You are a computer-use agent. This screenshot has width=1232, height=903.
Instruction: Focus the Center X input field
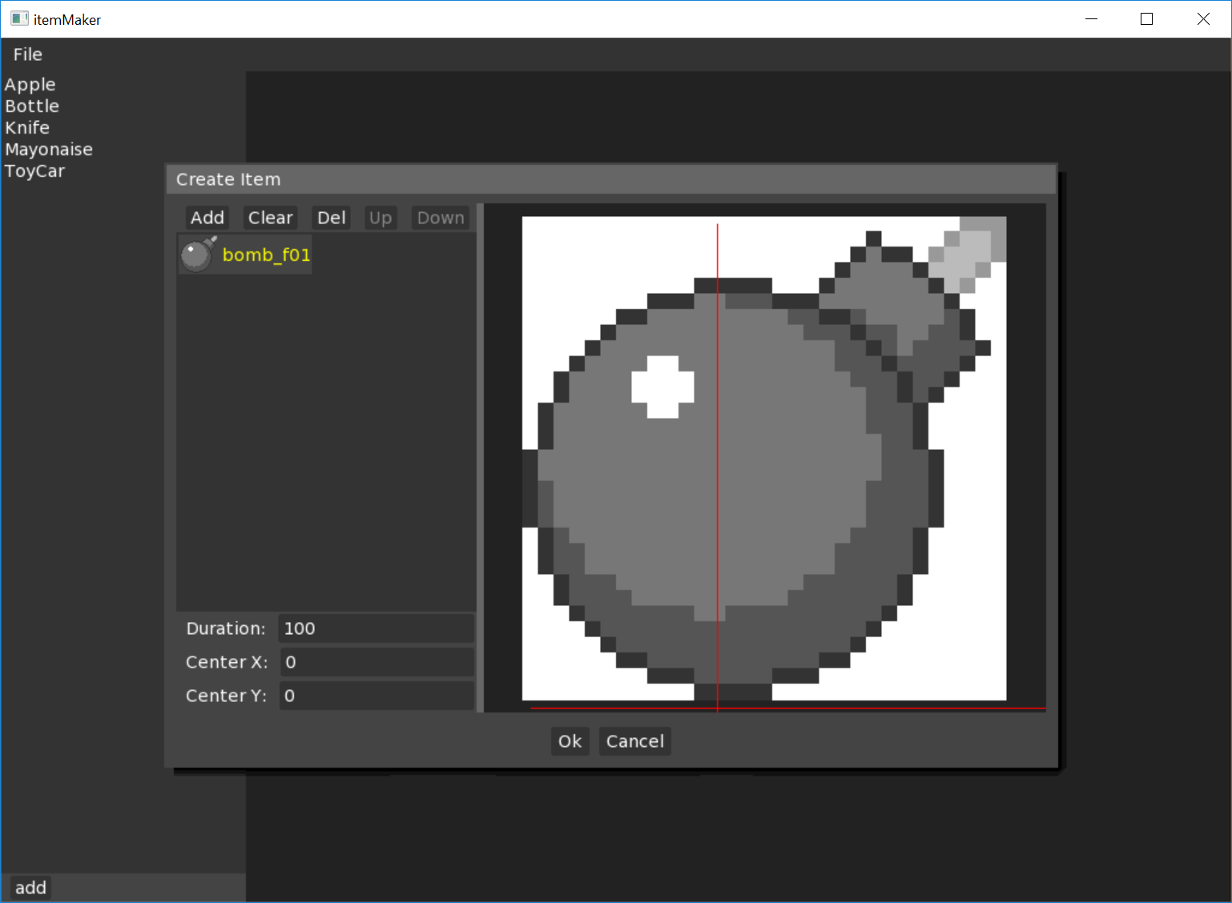[x=376, y=662]
